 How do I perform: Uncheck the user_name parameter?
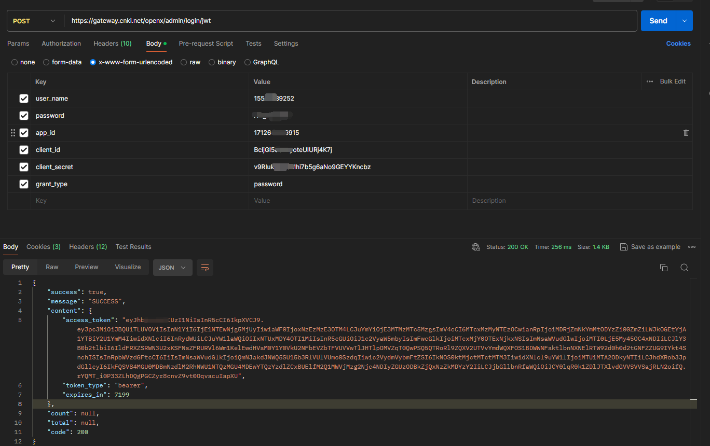[23, 99]
